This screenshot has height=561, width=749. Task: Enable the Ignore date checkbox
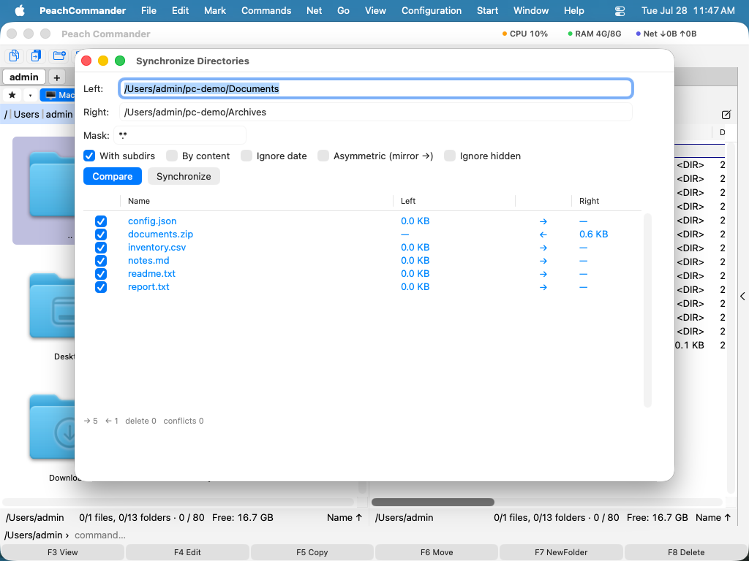click(x=246, y=156)
